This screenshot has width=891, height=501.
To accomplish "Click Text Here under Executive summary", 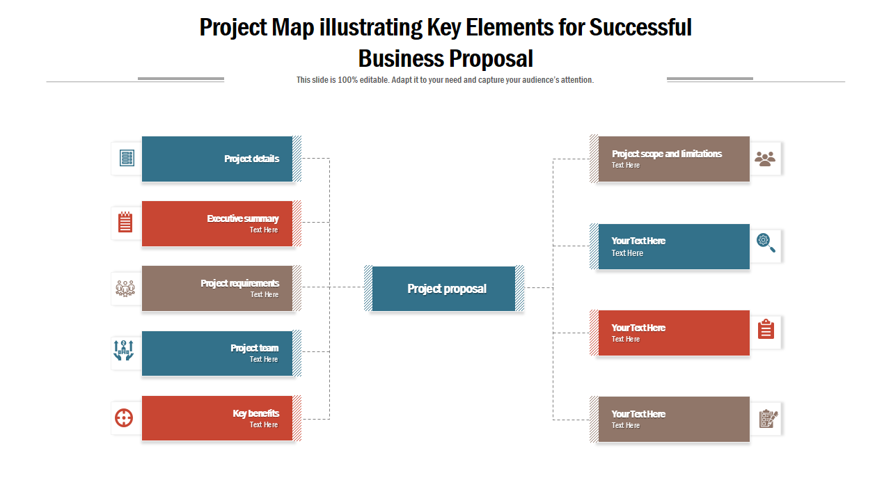I will (x=264, y=230).
